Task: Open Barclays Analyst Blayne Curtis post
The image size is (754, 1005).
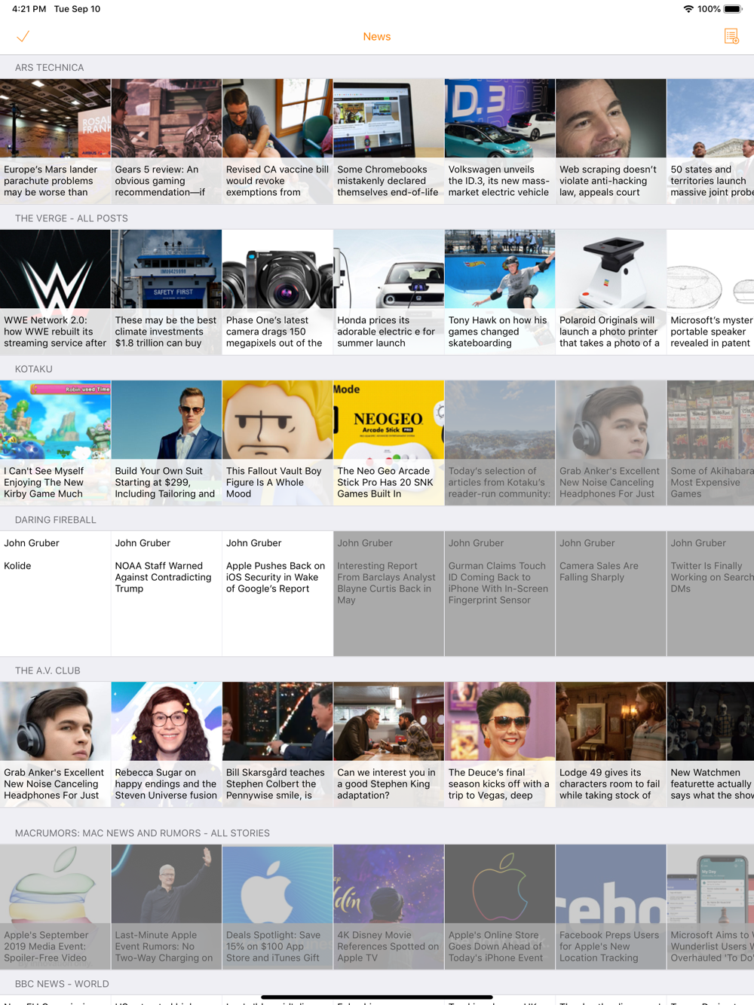Action: click(389, 594)
